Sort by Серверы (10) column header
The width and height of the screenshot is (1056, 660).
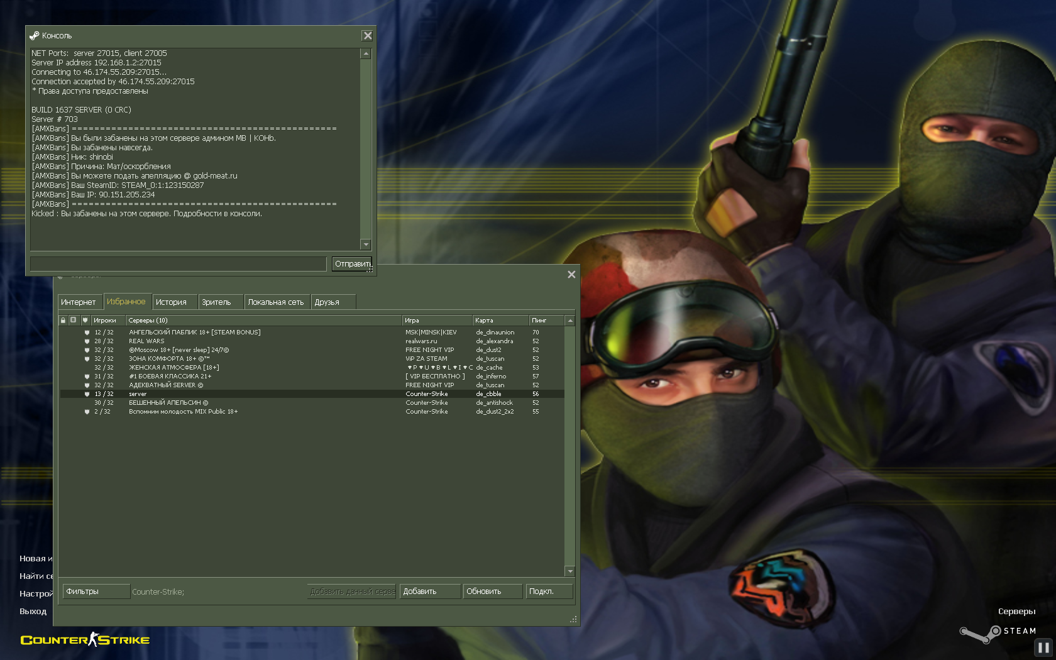tap(264, 320)
